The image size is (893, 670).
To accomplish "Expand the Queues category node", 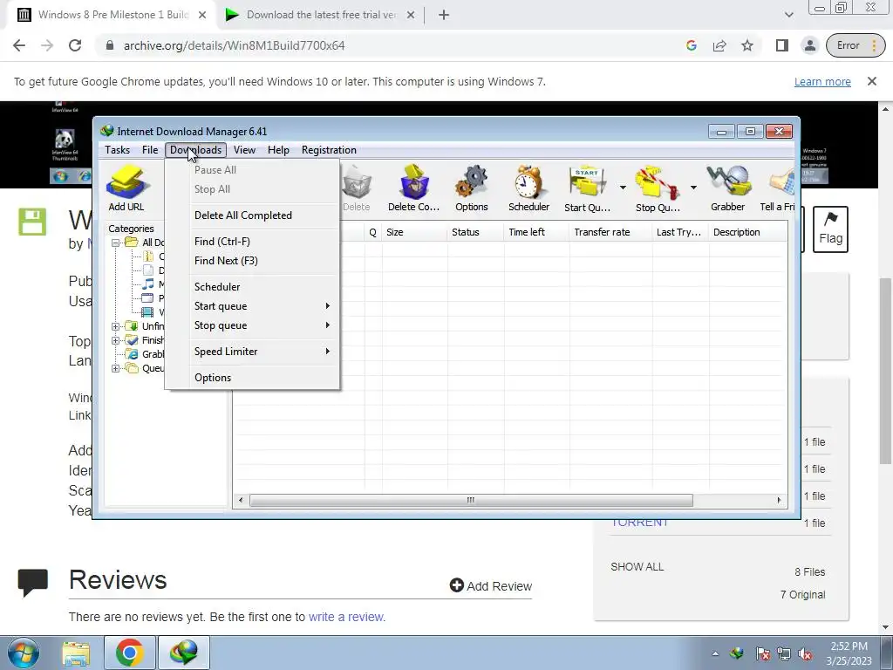I will tap(115, 368).
